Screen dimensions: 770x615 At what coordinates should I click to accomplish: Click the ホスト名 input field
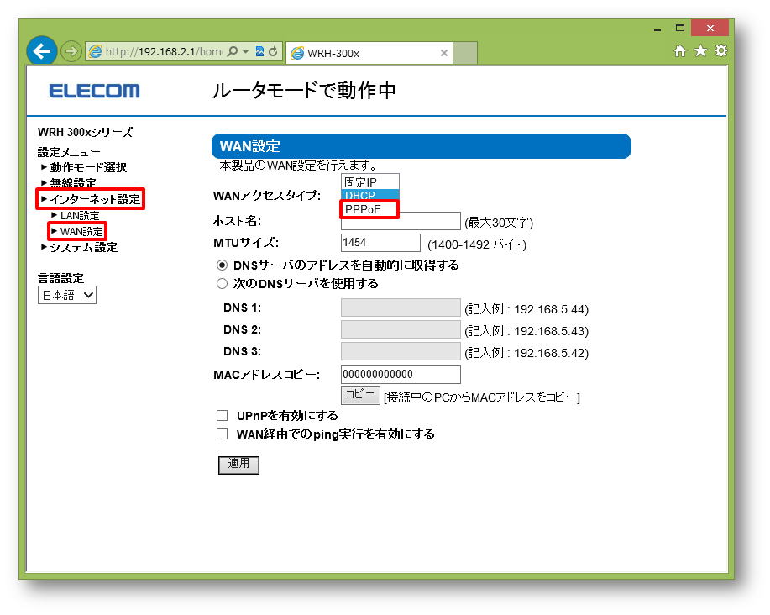point(401,223)
